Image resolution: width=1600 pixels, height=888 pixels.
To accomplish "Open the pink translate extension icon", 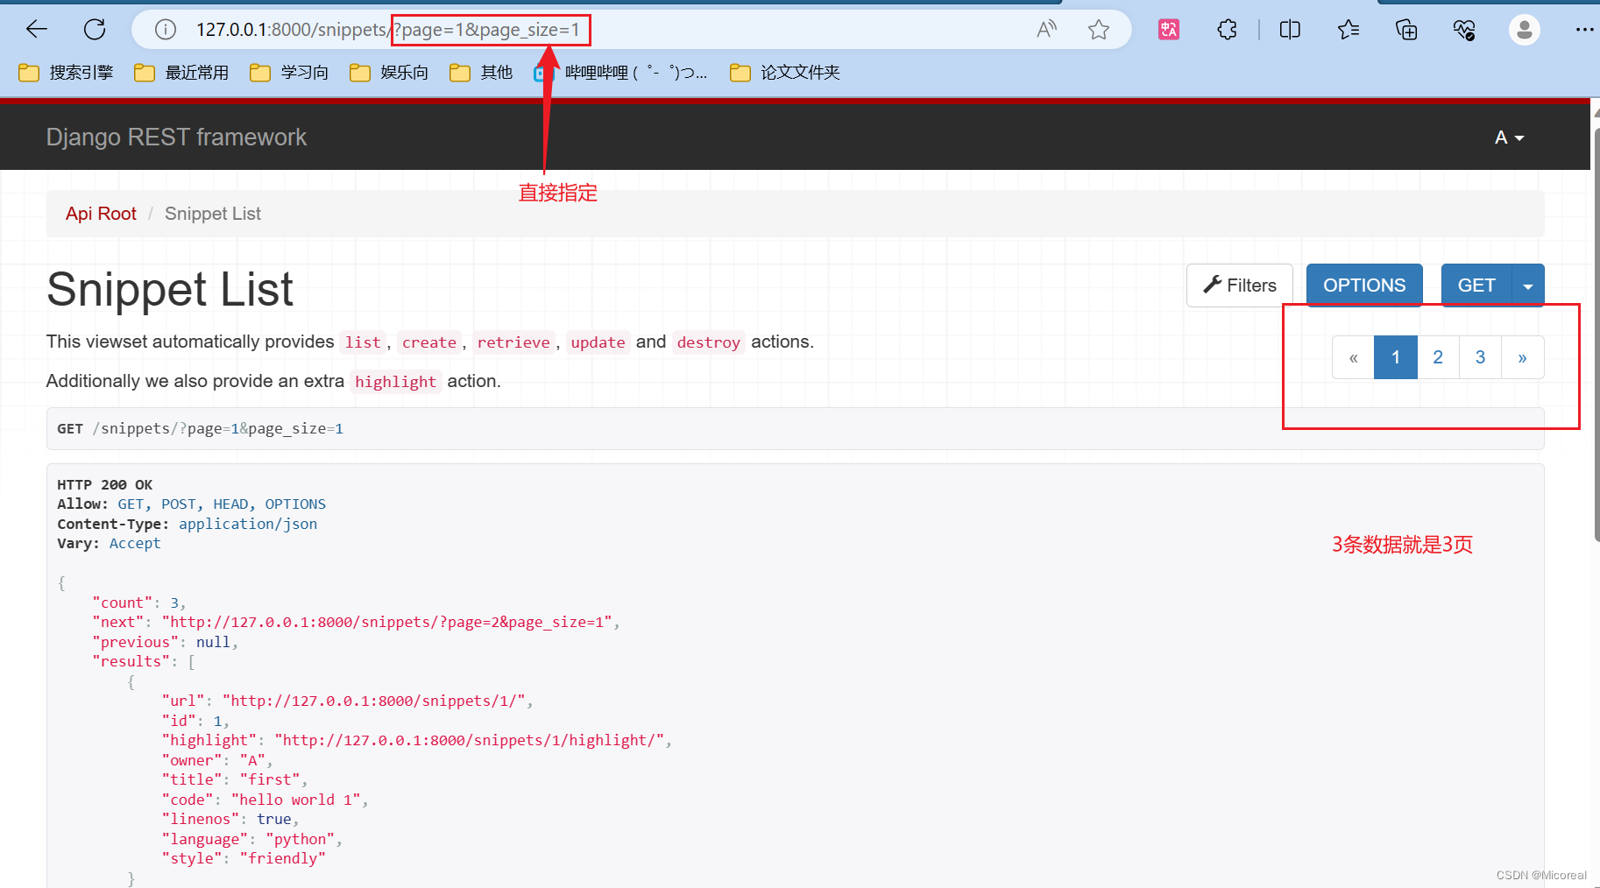I will [1169, 30].
